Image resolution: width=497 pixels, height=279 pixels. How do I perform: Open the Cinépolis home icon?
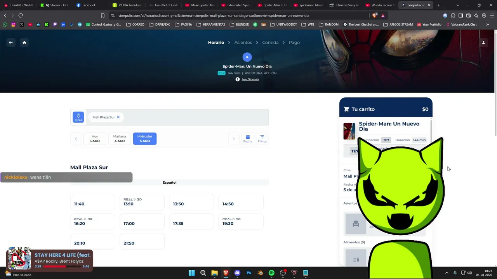(x=24, y=43)
